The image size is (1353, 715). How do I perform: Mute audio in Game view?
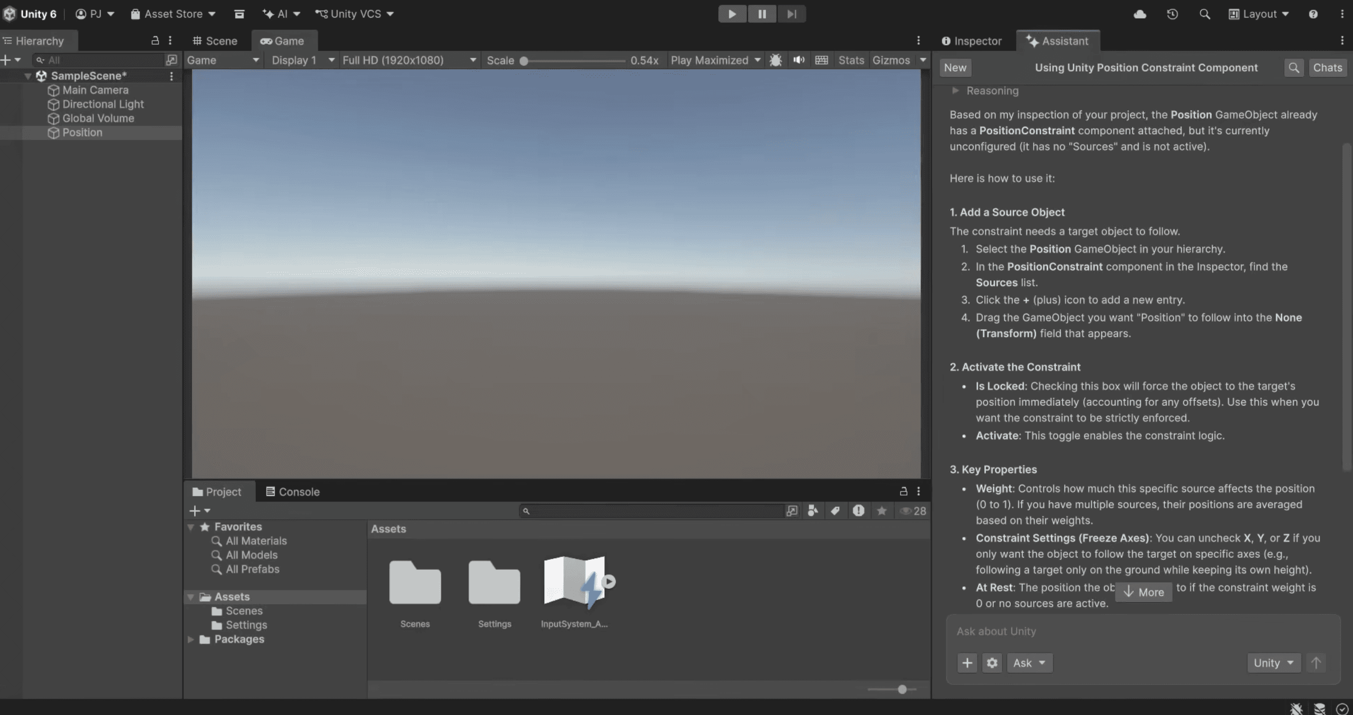799,60
